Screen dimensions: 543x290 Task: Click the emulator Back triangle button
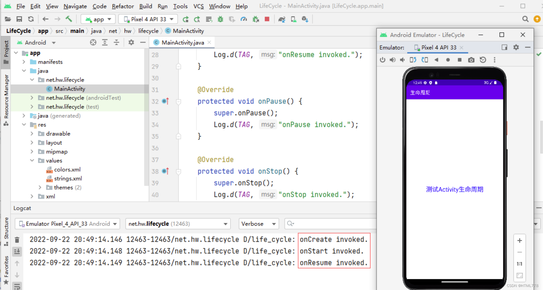[x=436, y=60]
